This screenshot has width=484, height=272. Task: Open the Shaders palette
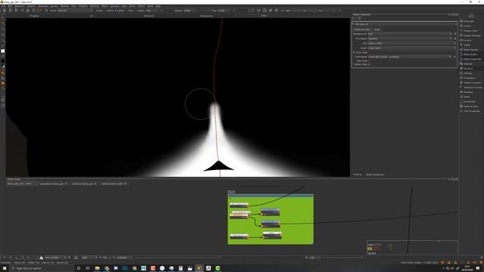468,92
